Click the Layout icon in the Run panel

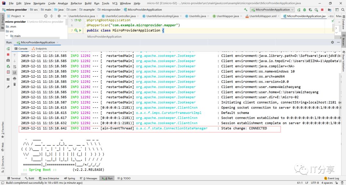click(x=8, y=79)
